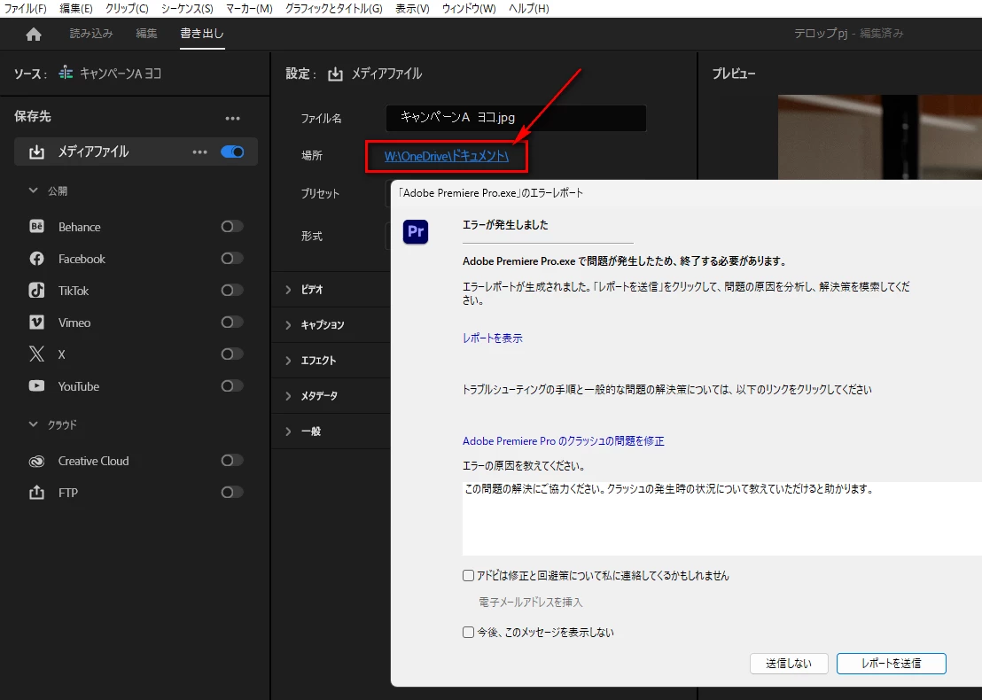Click the FTP upload icon
Viewport: 982px width, 700px height.
click(37, 493)
